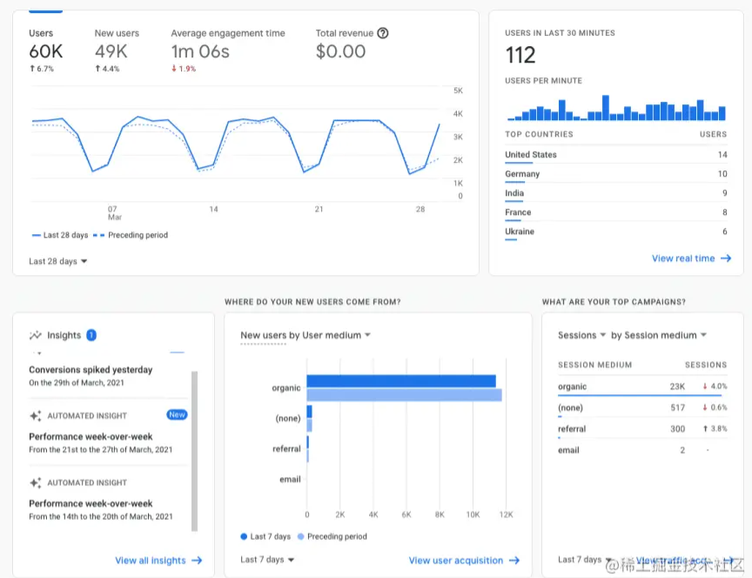Click the 1m 06s engagement time value
This screenshot has width=752, height=578.
[x=200, y=51]
